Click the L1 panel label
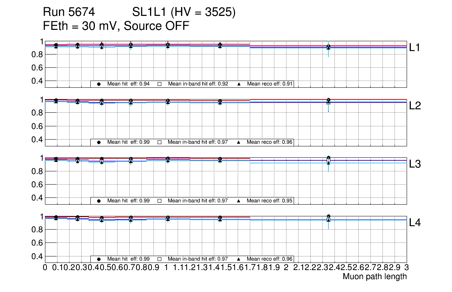The width and height of the screenshot is (452, 292). tap(415, 47)
